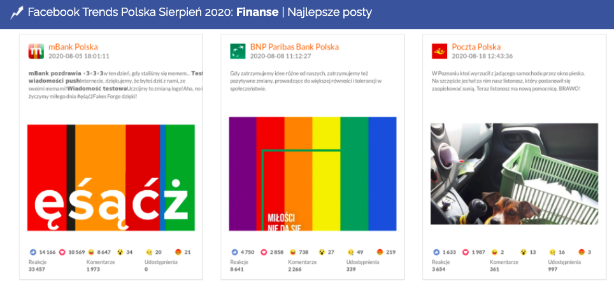Click the haha reaction icon on BNP Paribas post
Viewport: 614px width, 290px height.
pyautogui.click(x=295, y=252)
